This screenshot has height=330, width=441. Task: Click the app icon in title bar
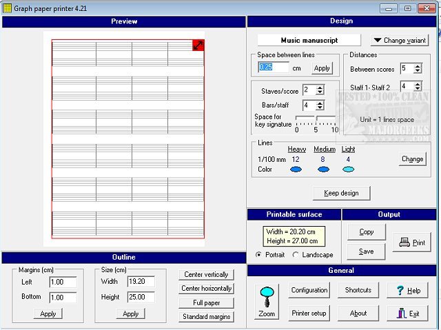pos(6,8)
